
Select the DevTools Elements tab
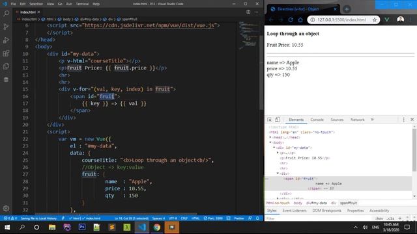(296, 120)
